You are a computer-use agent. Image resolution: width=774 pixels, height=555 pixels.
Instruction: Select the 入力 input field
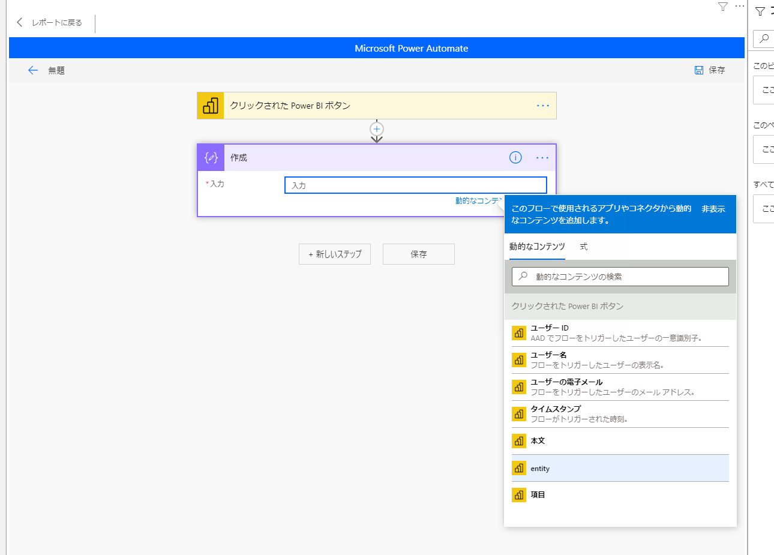tap(415, 185)
